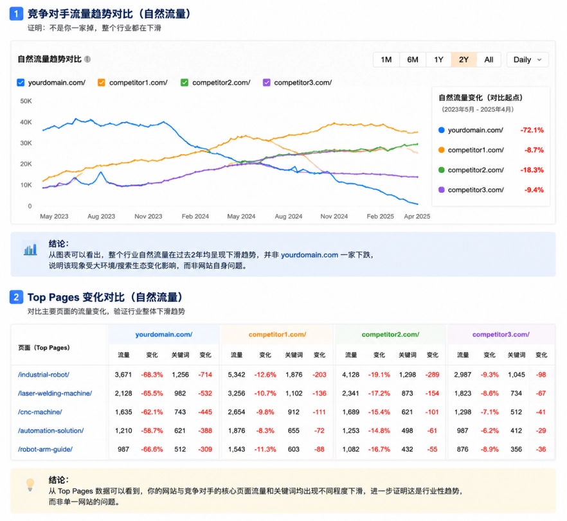The height and width of the screenshot is (521, 567).
Task: Click the 4,128 traffic cell
Action: click(351, 375)
